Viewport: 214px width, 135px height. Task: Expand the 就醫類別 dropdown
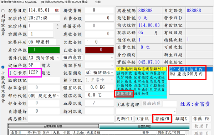(112, 72)
